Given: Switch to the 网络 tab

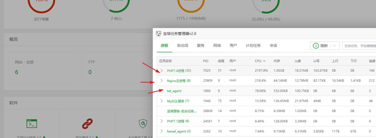Looking at the screenshot, I should pyautogui.click(x=217, y=45).
